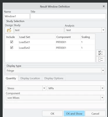
Task: Click Scaling value 1 for LoadSet2
Action: 82,48
